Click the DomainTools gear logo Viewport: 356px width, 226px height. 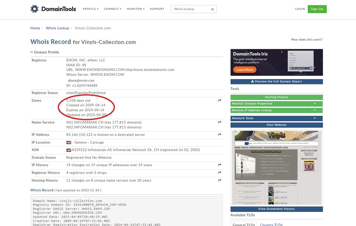[x=34, y=9]
